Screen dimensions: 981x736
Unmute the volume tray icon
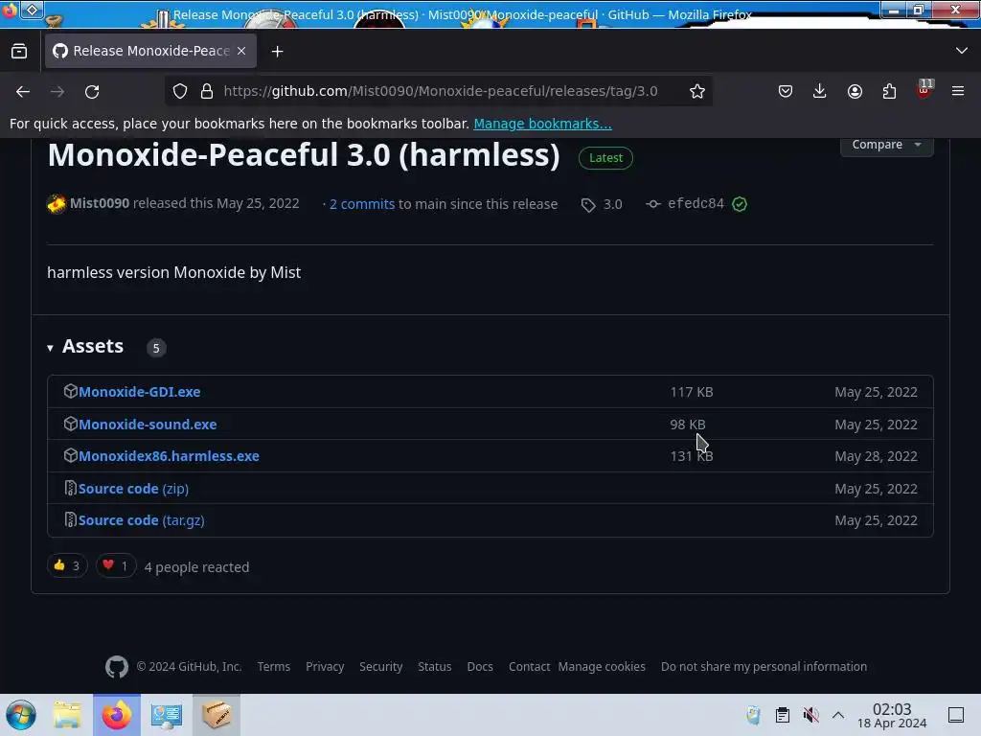[x=810, y=715]
